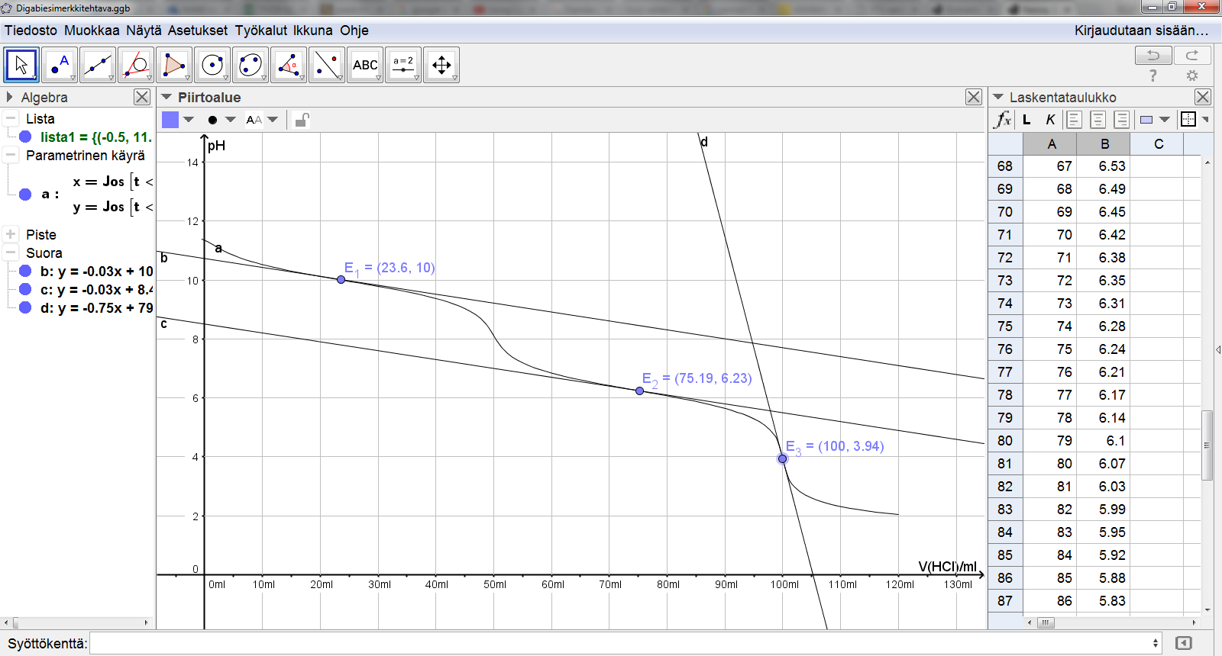Open the blue object color swatch
Screen dimensions: 1222x656
tap(170, 120)
